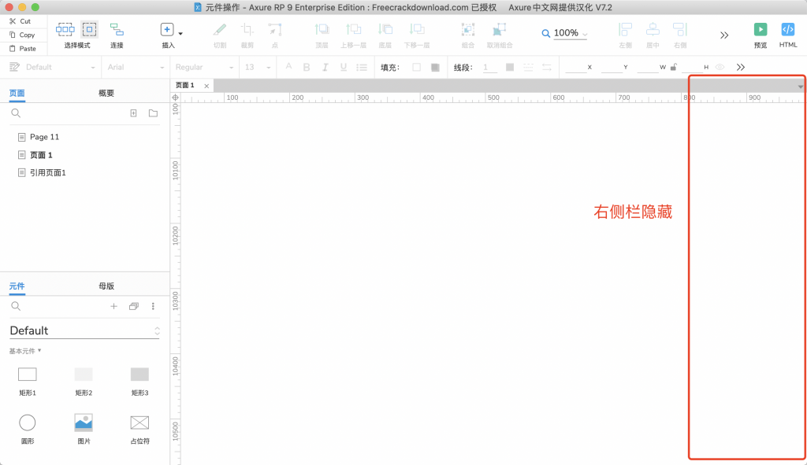The width and height of the screenshot is (807, 465).
Task: Toggle the visibility eye icon near H field
Action: 720,67
